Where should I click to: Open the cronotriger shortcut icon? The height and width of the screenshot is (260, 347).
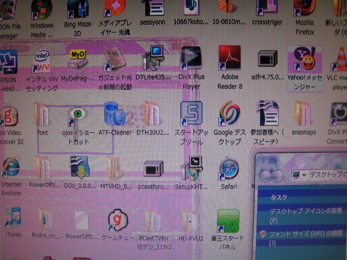[x=267, y=8]
